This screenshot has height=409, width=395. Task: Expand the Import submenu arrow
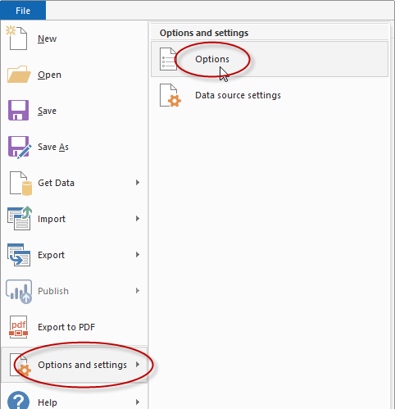pyautogui.click(x=138, y=219)
